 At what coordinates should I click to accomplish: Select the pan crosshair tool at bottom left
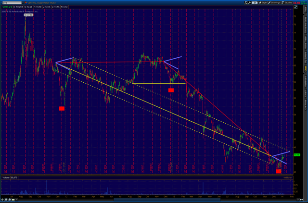pyautogui.click(x=2, y=200)
